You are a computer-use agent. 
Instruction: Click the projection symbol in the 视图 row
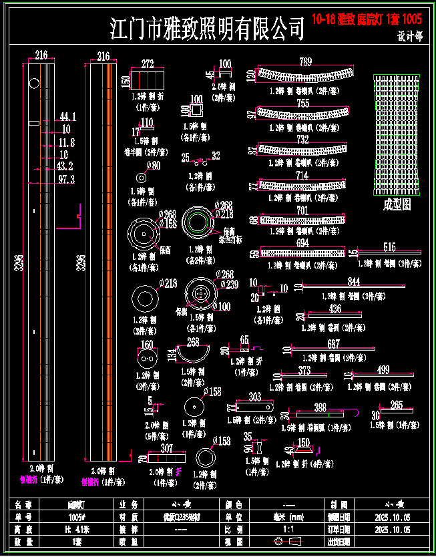coord(289,541)
